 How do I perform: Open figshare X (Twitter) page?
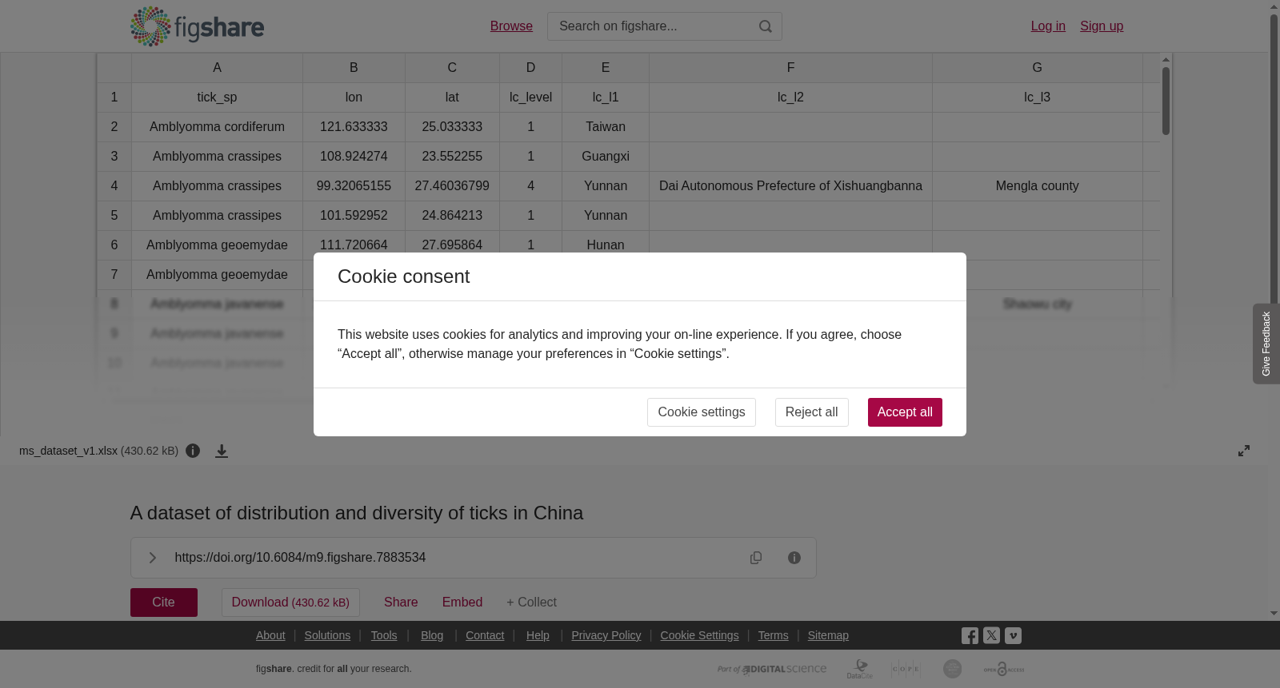991,635
